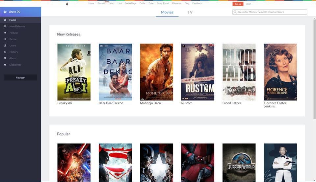
Task: Open the Blood Father poster
Action: pyautogui.click(x=239, y=72)
